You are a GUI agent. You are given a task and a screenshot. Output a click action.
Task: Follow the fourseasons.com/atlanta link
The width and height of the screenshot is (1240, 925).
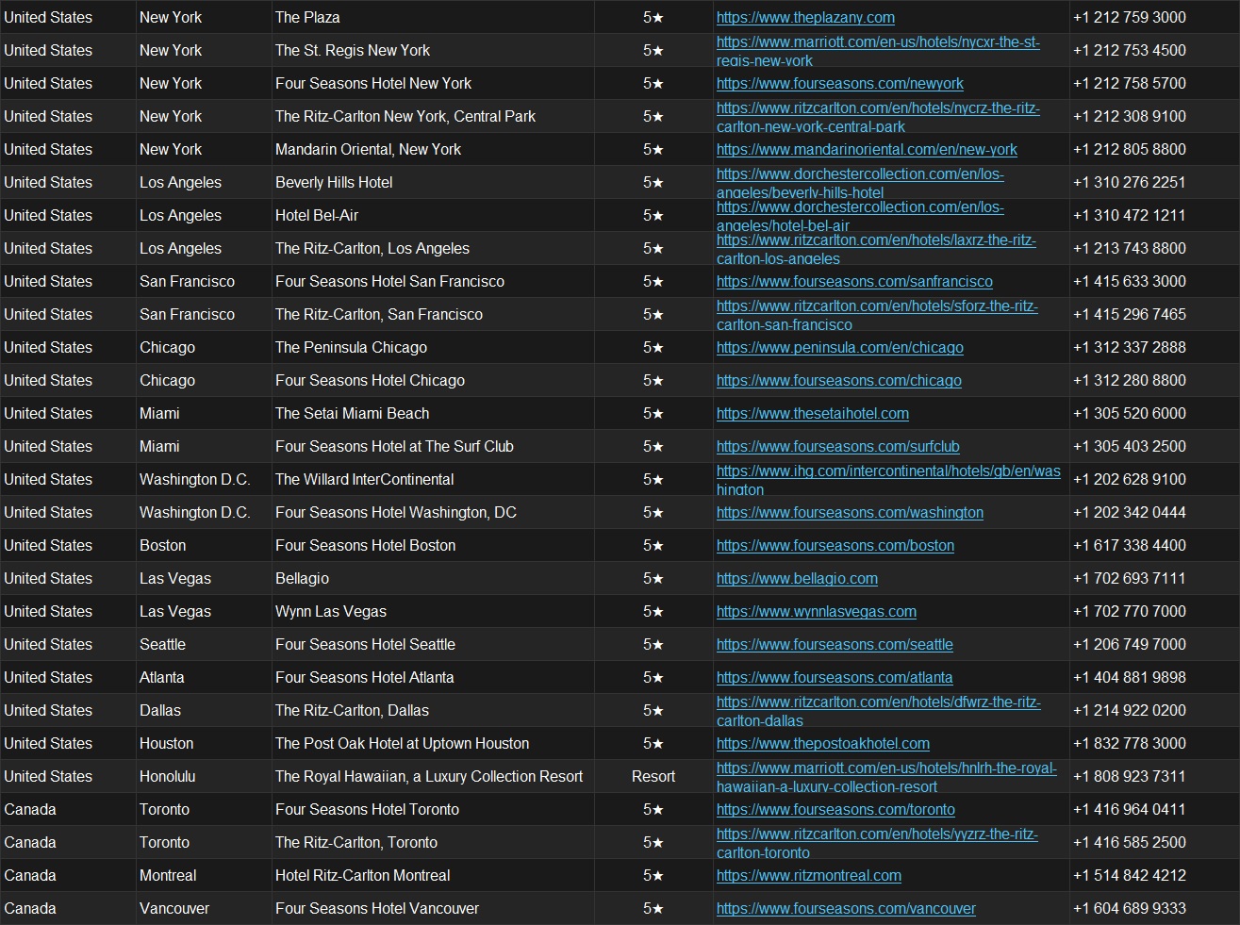pyautogui.click(x=835, y=677)
